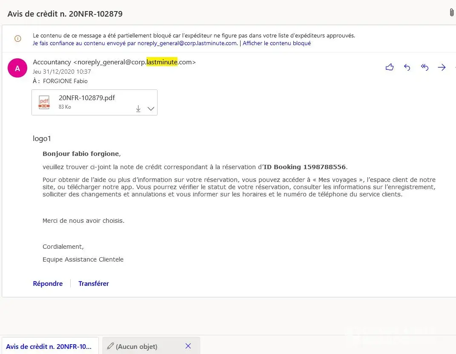Screen dimensions: 456x354
Task: Click the PDF file type icon
Action: pos(44,102)
